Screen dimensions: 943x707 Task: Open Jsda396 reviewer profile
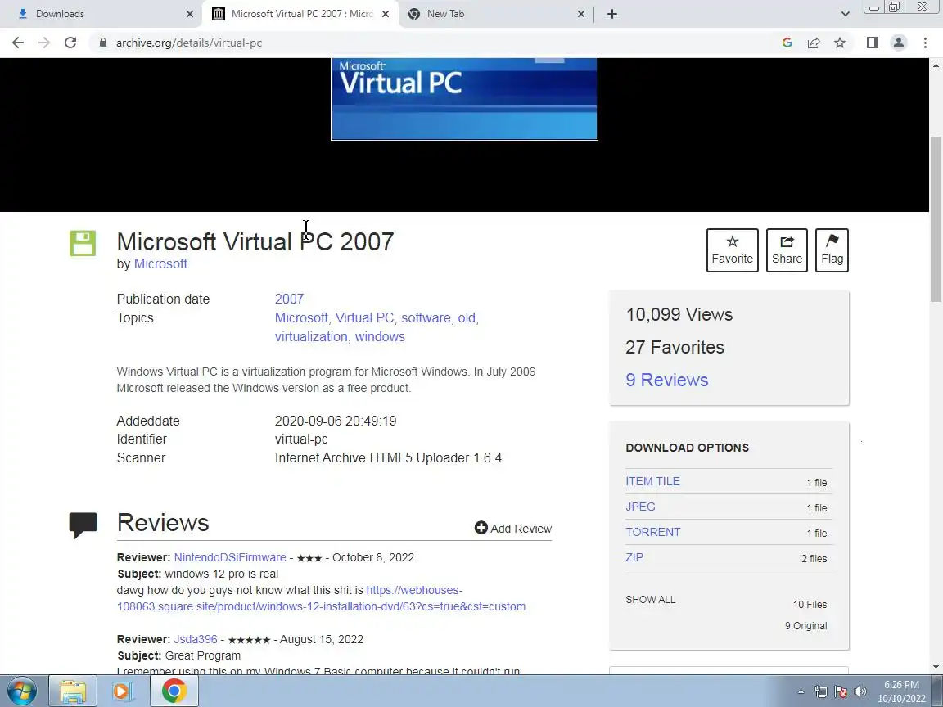pyautogui.click(x=196, y=639)
